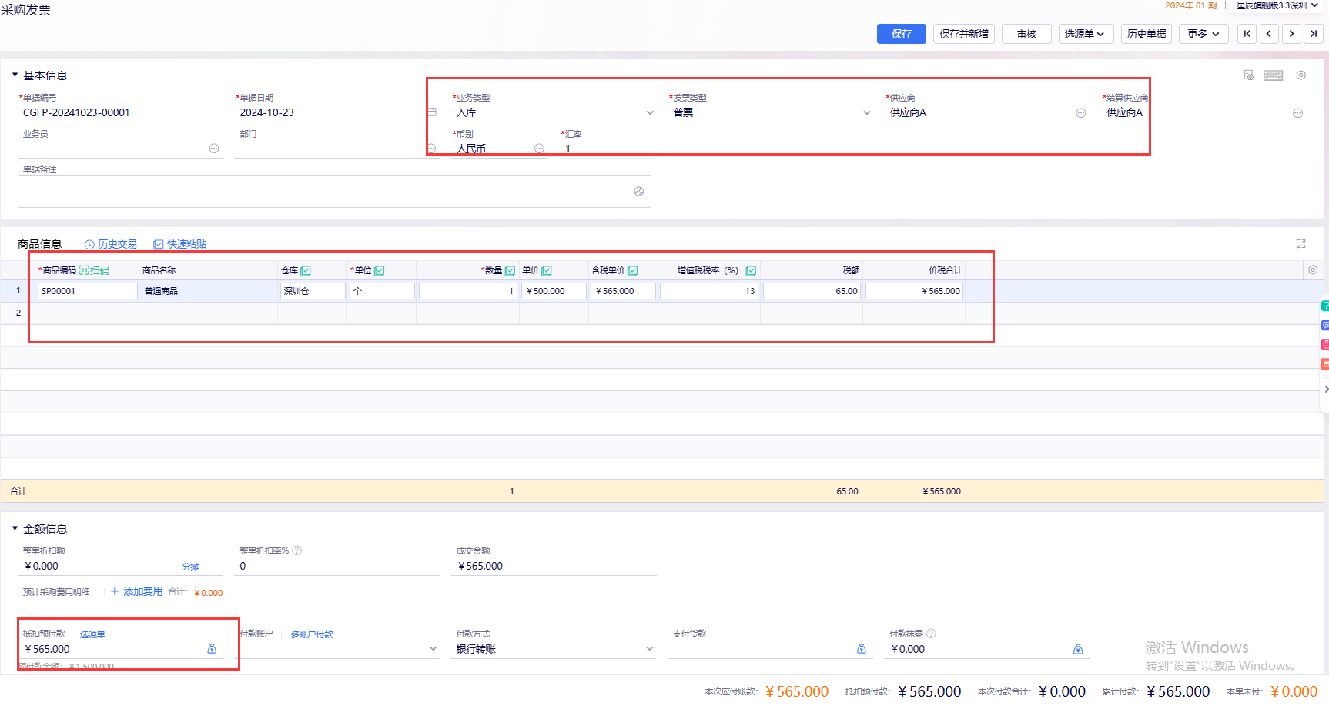This screenshot has width=1329, height=706.
Task: Click the 整单折扣率% input field
Action: [337, 566]
